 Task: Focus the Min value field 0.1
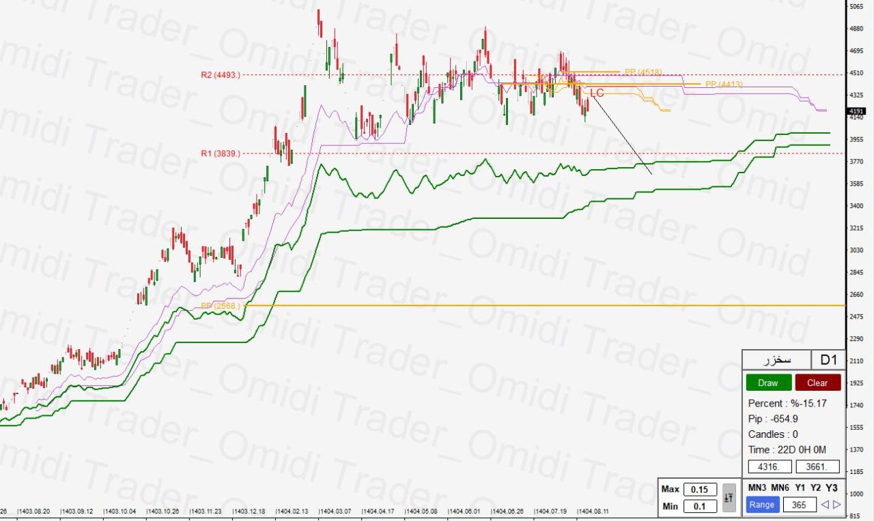pyautogui.click(x=700, y=506)
